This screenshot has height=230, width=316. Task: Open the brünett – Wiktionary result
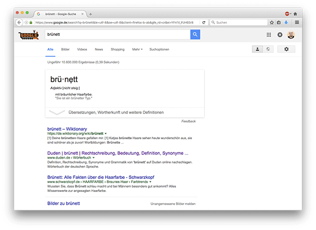(67, 129)
